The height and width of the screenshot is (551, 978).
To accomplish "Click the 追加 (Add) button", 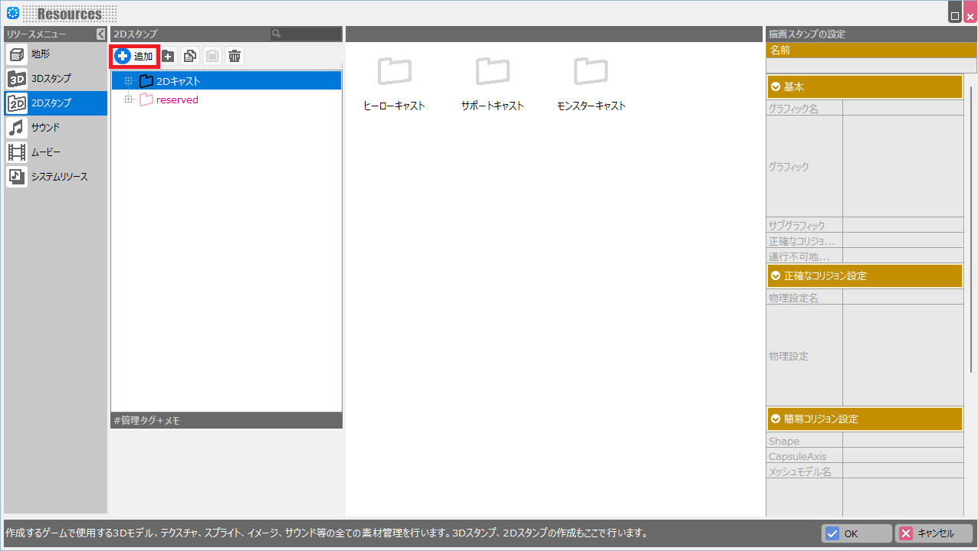I will click(135, 56).
